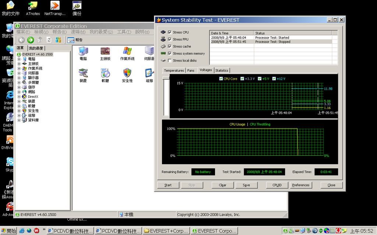Click the refresh toolbar icon in EVEREST

point(49,40)
